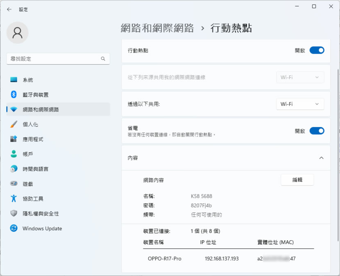Maximize the Settings window
Screen dimensions: 340x276
click(x=314, y=6)
